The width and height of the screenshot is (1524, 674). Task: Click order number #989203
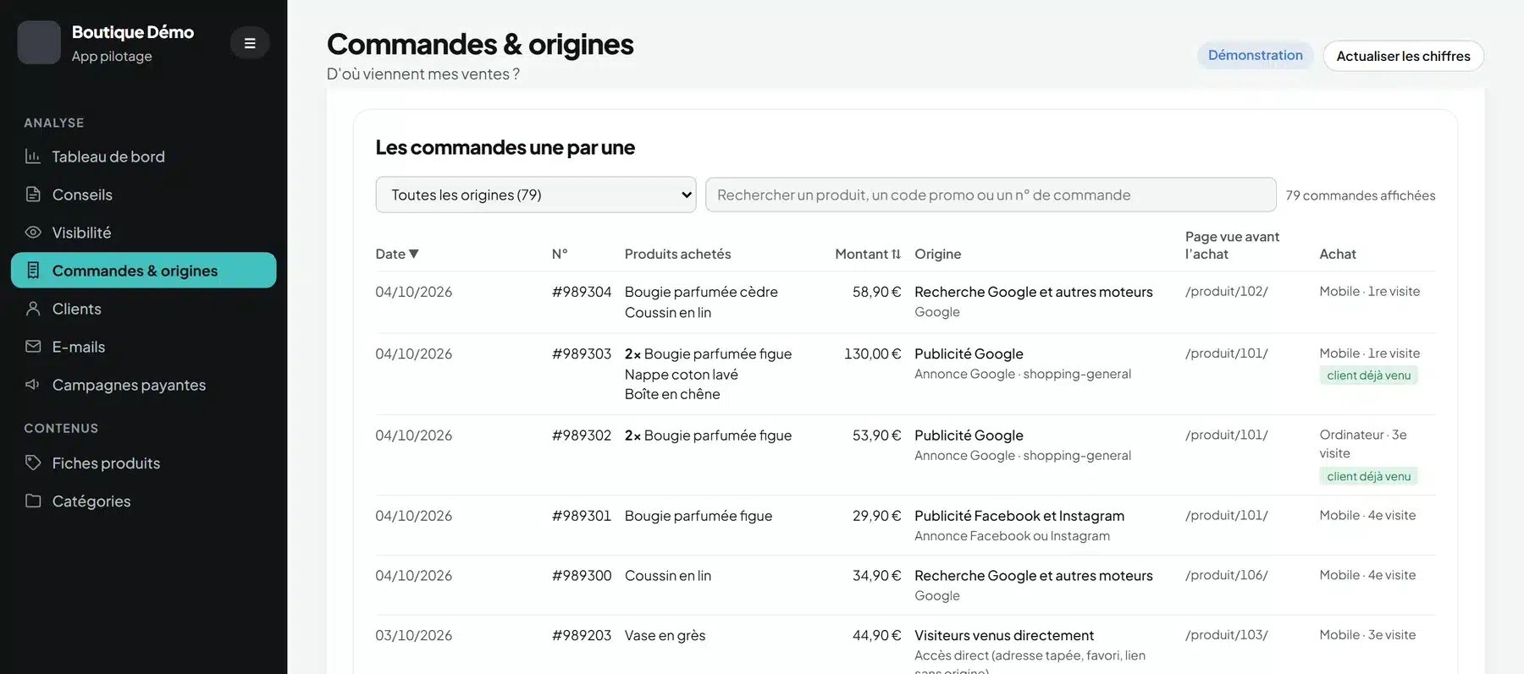click(582, 635)
